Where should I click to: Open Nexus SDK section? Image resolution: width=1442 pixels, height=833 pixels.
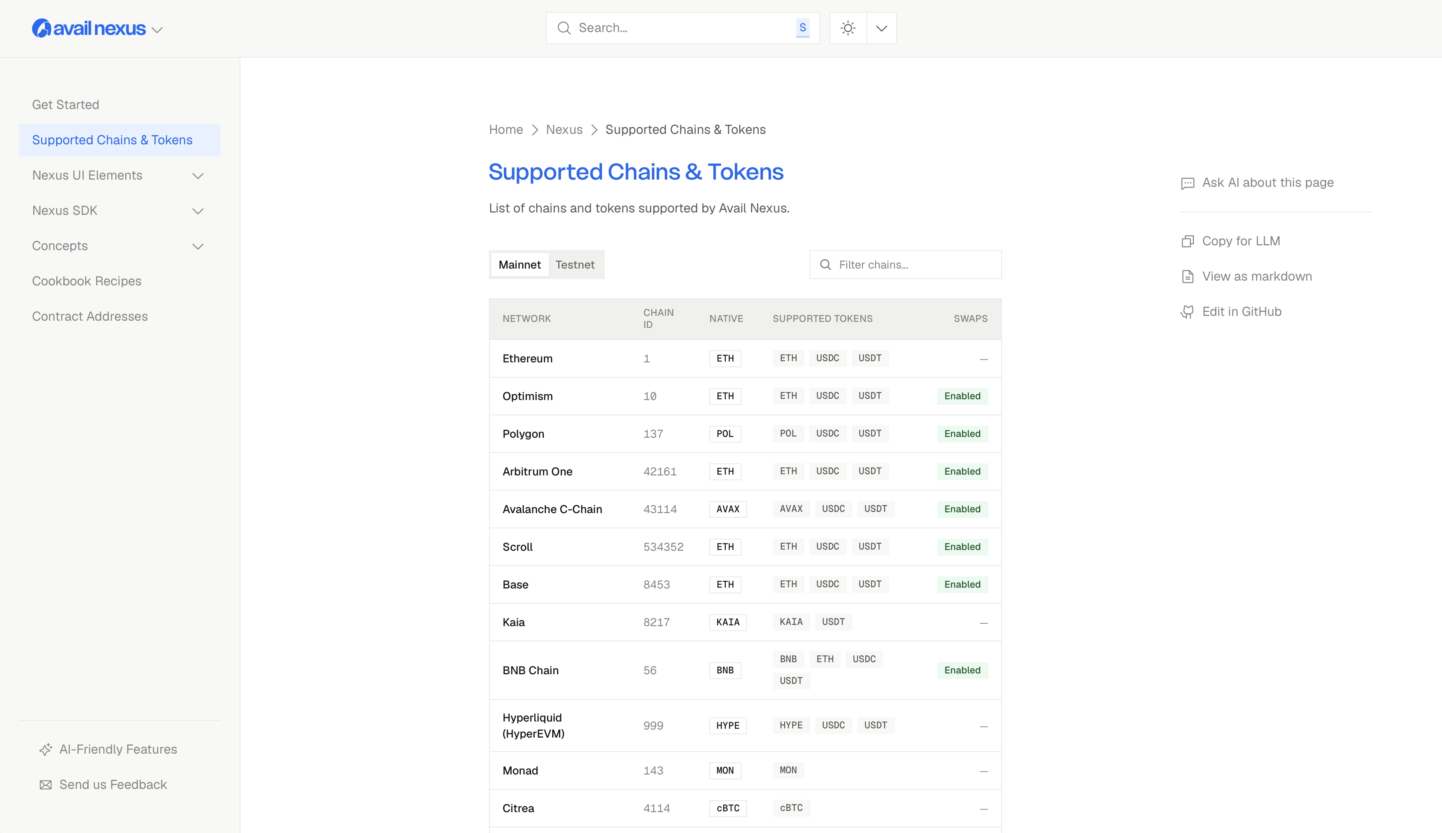pyautogui.click(x=65, y=210)
